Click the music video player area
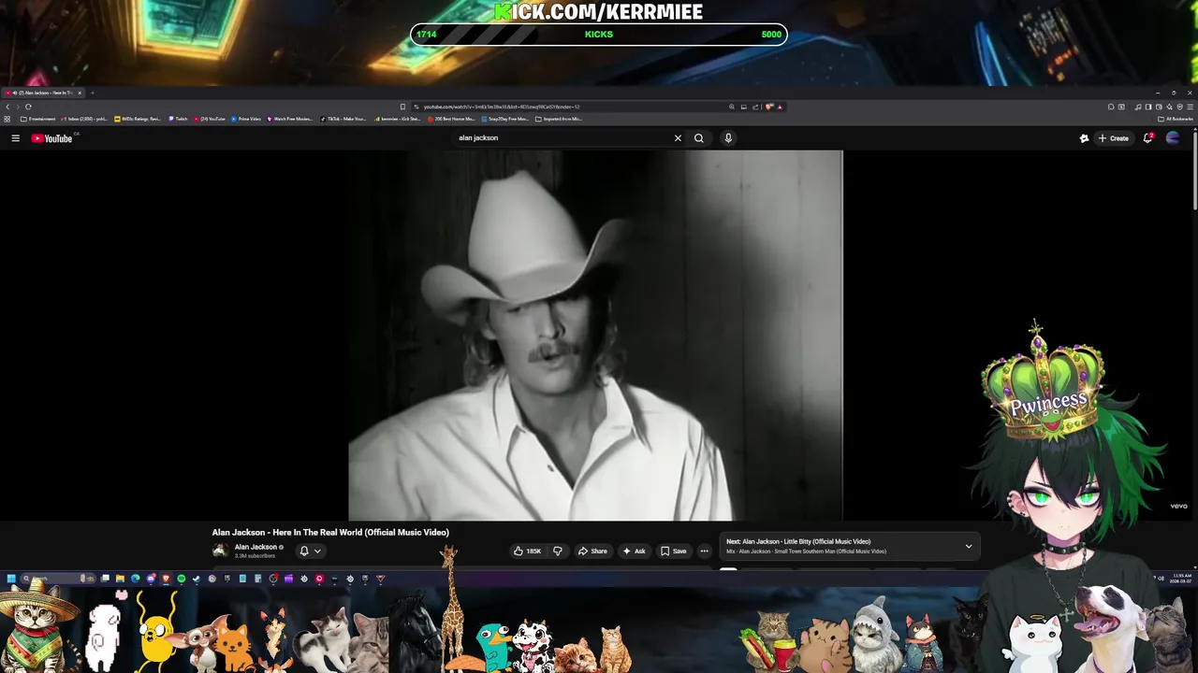The height and width of the screenshot is (673, 1198). [x=595, y=335]
